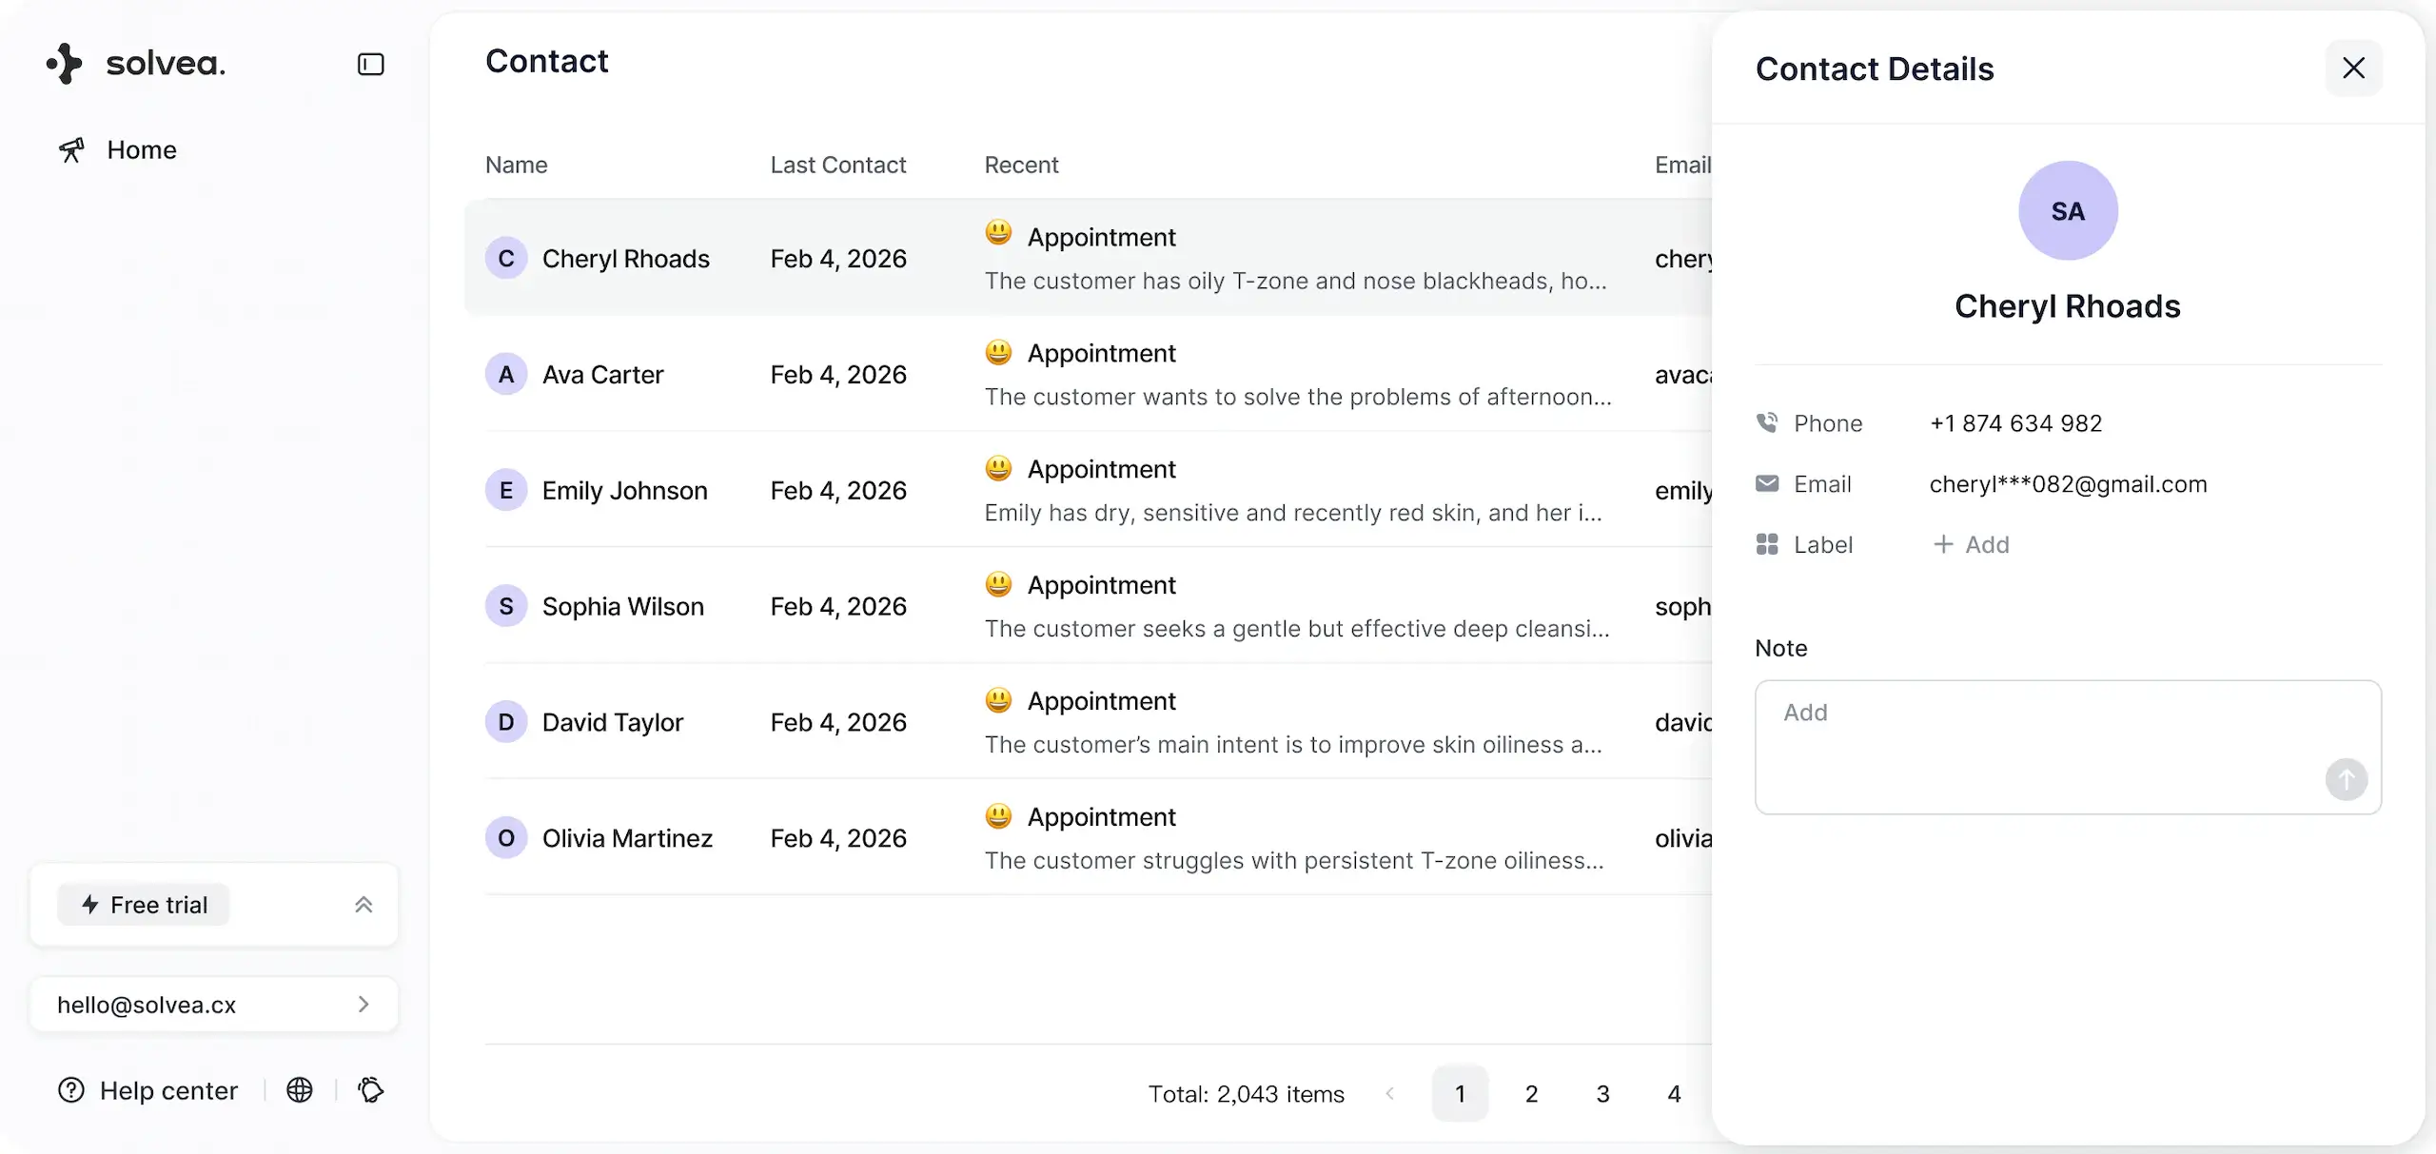
Task: Click the theme icon next to the globe
Action: [x=371, y=1090]
